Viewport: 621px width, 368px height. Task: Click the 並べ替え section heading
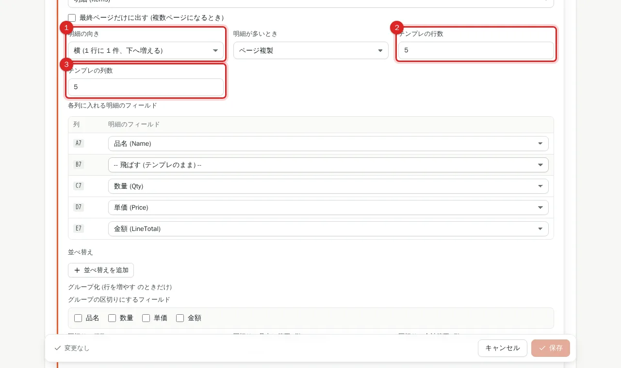[81, 252]
